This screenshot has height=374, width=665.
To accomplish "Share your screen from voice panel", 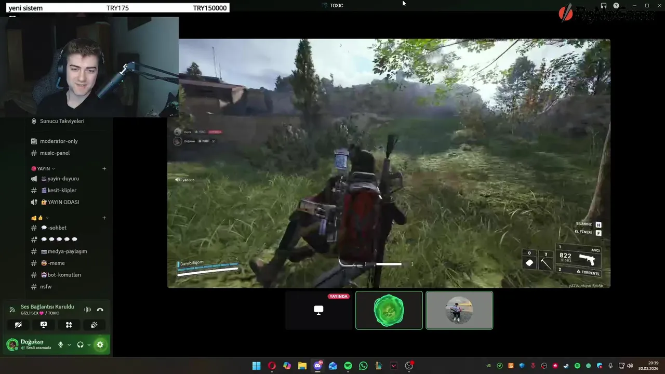I will 44,325.
